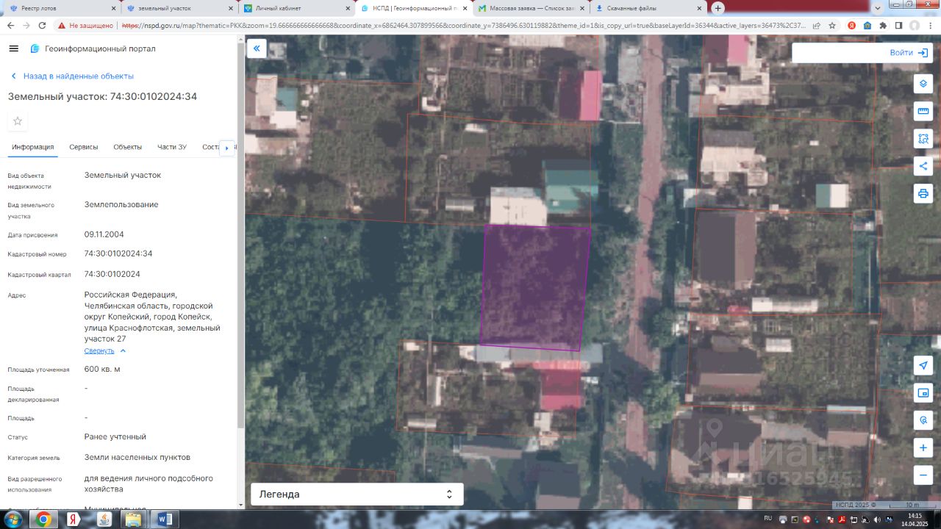Viewport: 941px width, 529px height.
Task: Expand the Легенда panel
Action: coord(357,494)
